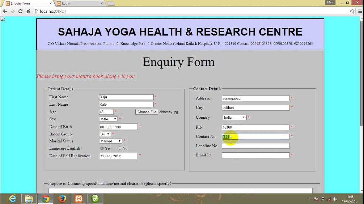
Task: Switch to Chrome taskbar icon
Action: click(x=45, y=199)
